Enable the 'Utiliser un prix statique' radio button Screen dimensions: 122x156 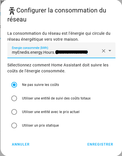[14, 125]
